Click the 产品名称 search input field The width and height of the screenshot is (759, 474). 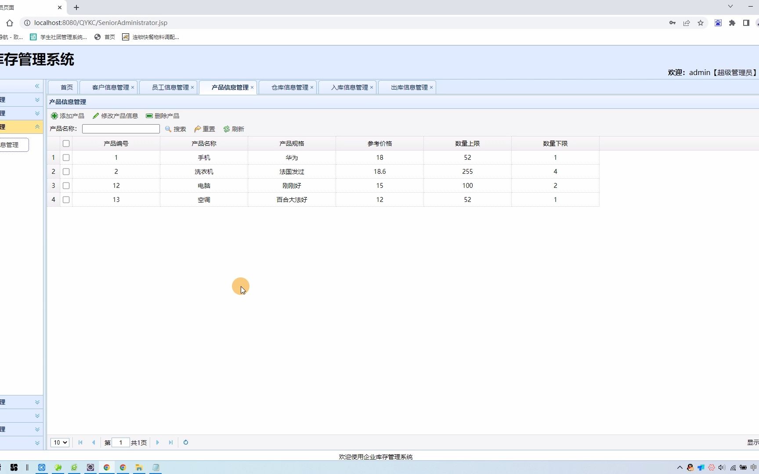point(121,129)
